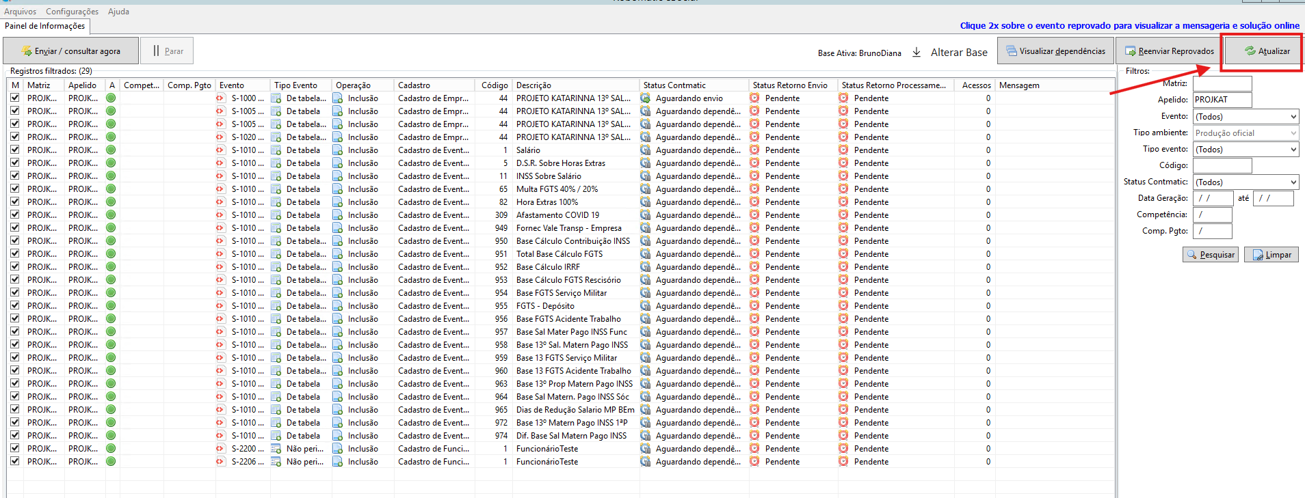1305x498 pixels.
Task: Open the Tipo evento filter dropdown
Action: 1245,150
